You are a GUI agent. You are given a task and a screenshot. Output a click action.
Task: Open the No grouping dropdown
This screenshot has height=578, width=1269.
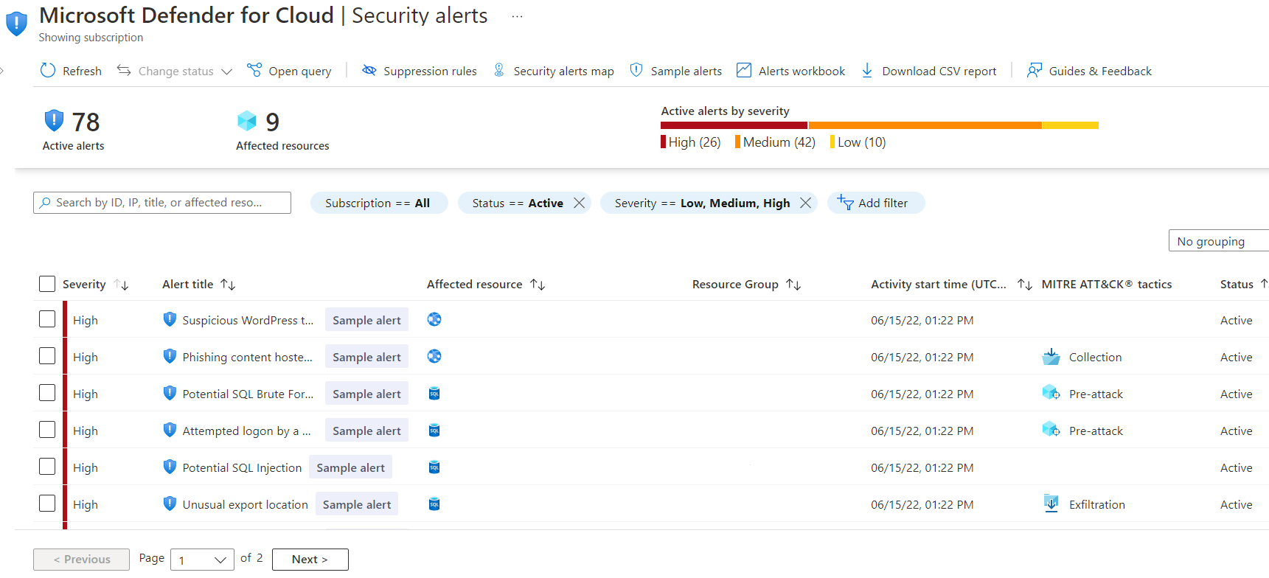[x=1218, y=241]
